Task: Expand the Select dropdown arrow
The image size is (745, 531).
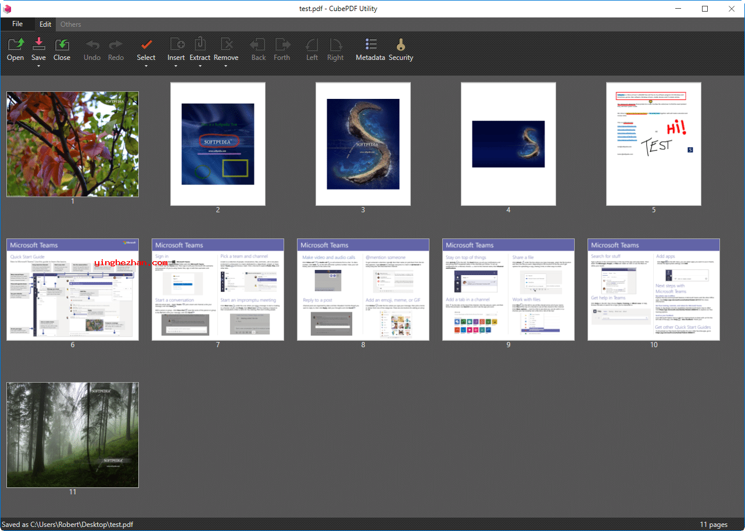Action: coord(146,66)
